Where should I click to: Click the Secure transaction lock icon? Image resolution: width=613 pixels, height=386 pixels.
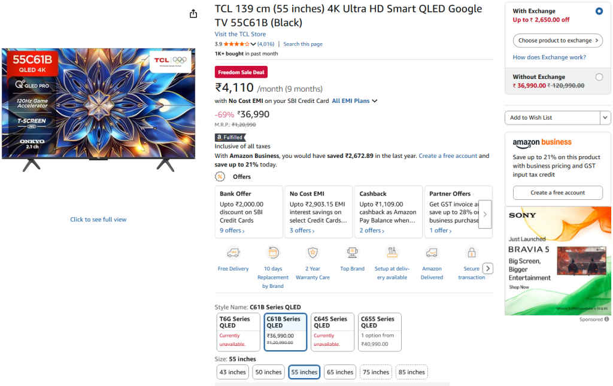(x=472, y=253)
